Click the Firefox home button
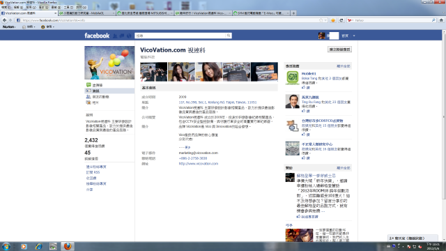 pyautogui.click(x=441, y=20)
